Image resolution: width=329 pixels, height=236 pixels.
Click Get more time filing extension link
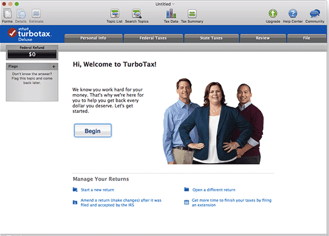point(232,203)
